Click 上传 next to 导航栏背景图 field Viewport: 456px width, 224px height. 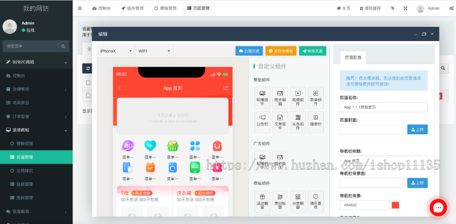coord(417,182)
